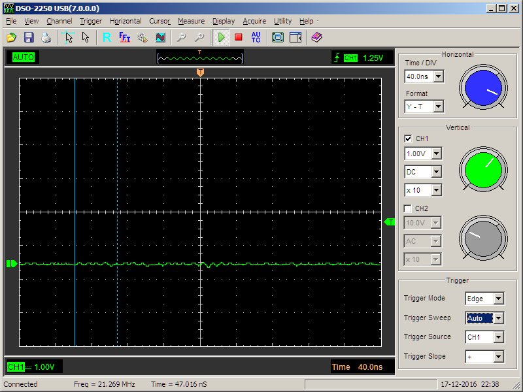523x392 pixels.
Task: Open the CH1 DC coupling dropdown
Action: tap(437, 172)
